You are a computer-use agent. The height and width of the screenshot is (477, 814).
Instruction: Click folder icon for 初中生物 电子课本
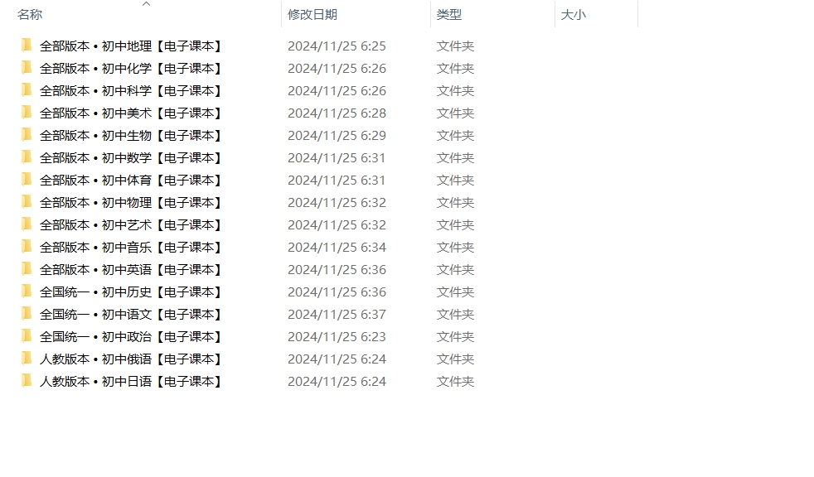click(27, 135)
